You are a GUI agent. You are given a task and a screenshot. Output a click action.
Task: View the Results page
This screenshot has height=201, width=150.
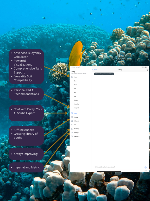point(76,100)
